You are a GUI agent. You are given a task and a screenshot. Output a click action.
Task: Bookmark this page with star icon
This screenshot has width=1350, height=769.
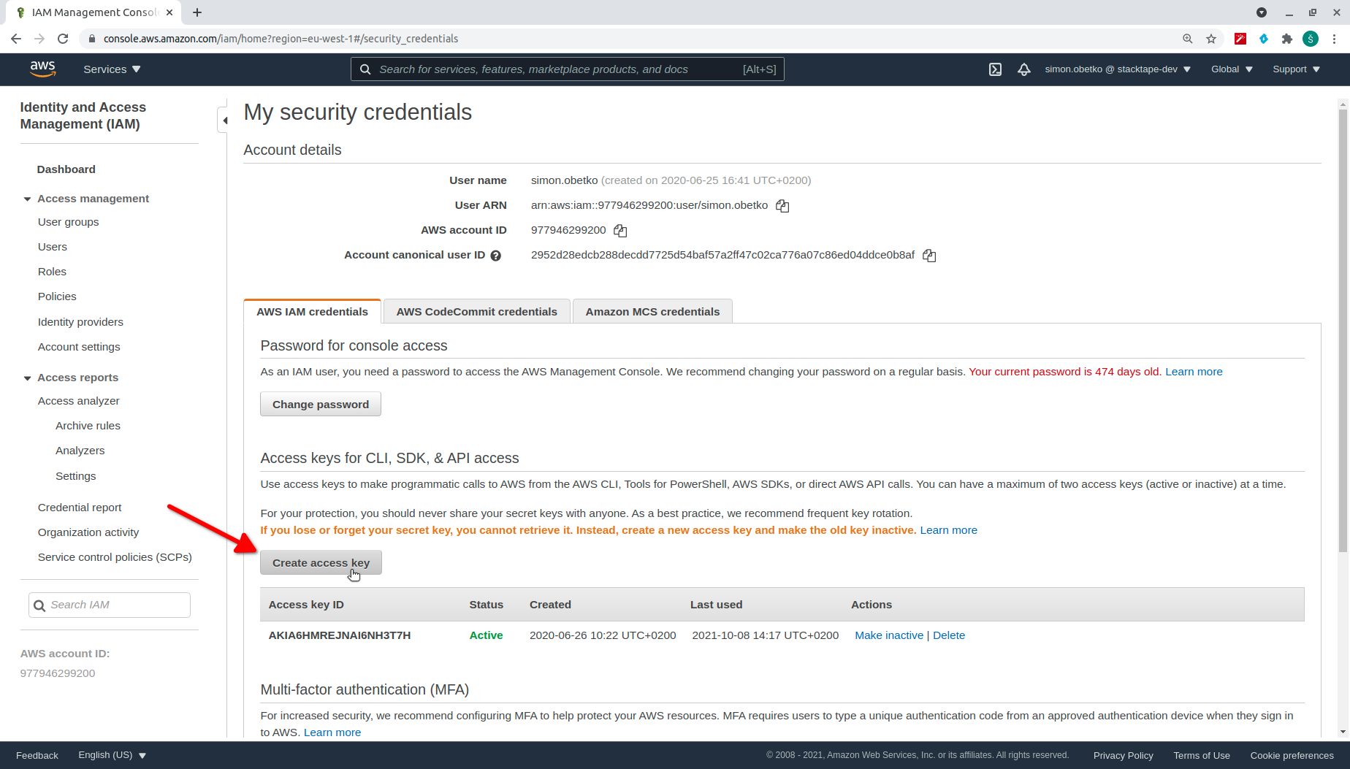click(1211, 39)
